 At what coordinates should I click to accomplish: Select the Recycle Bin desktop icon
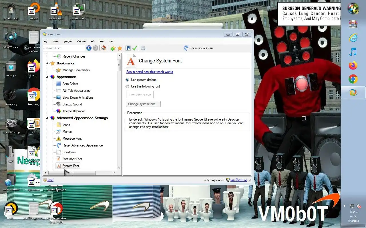[11, 68]
